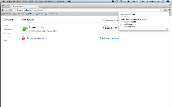Open the Bookmarks menu
Screen dimensions: 172x107
(x=49, y=1)
